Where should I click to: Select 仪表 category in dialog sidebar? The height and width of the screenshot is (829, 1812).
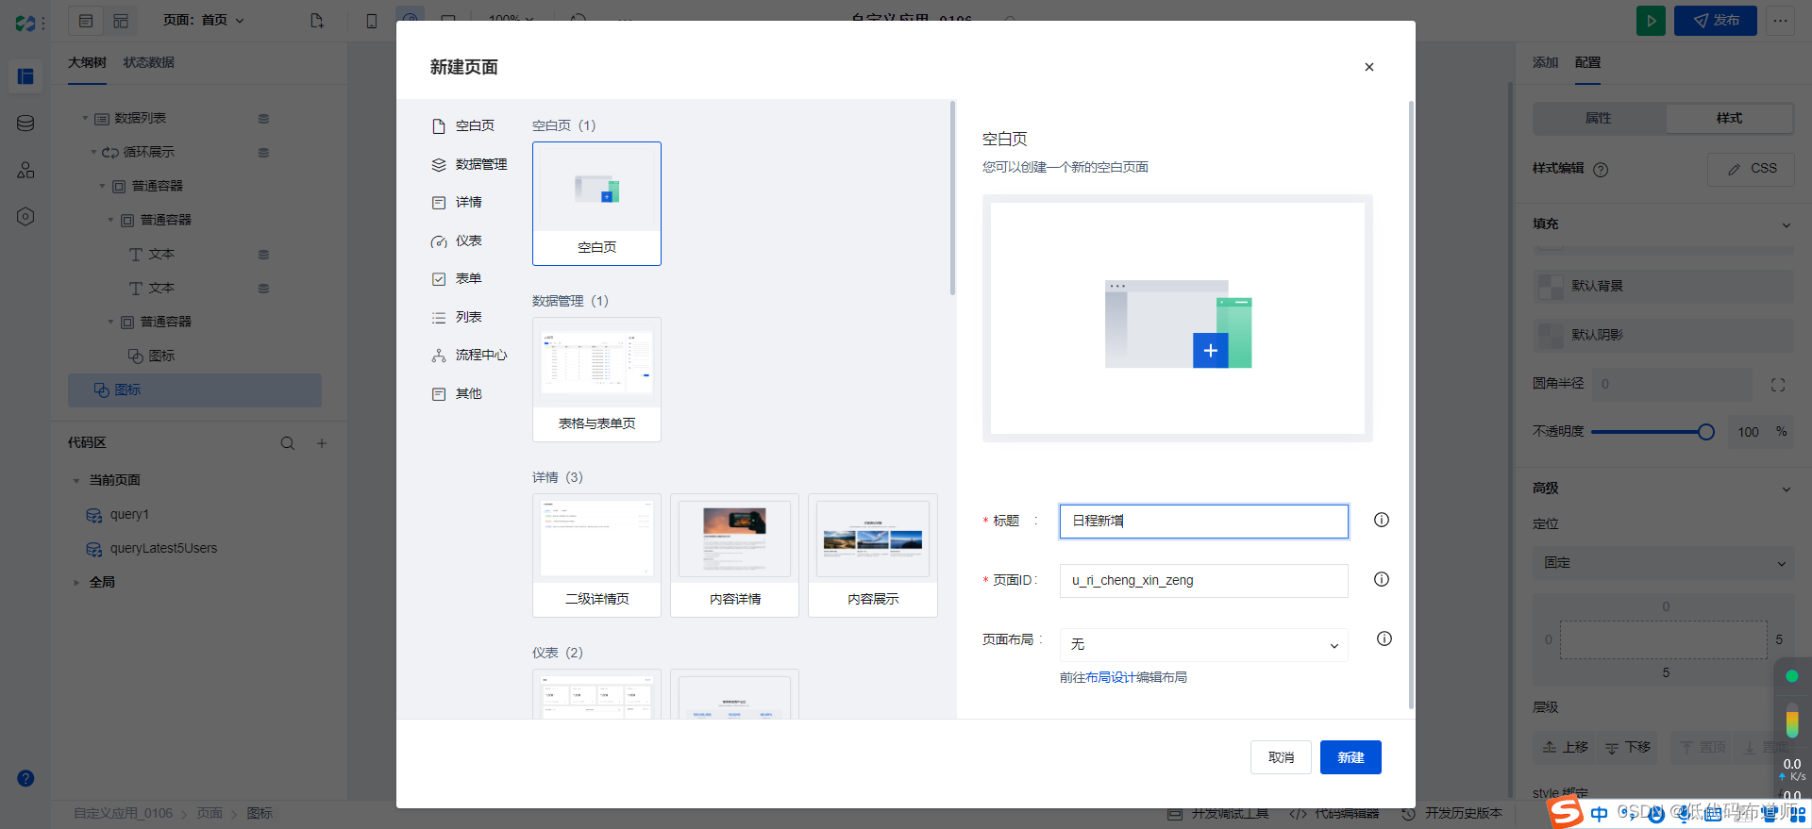pos(457,240)
